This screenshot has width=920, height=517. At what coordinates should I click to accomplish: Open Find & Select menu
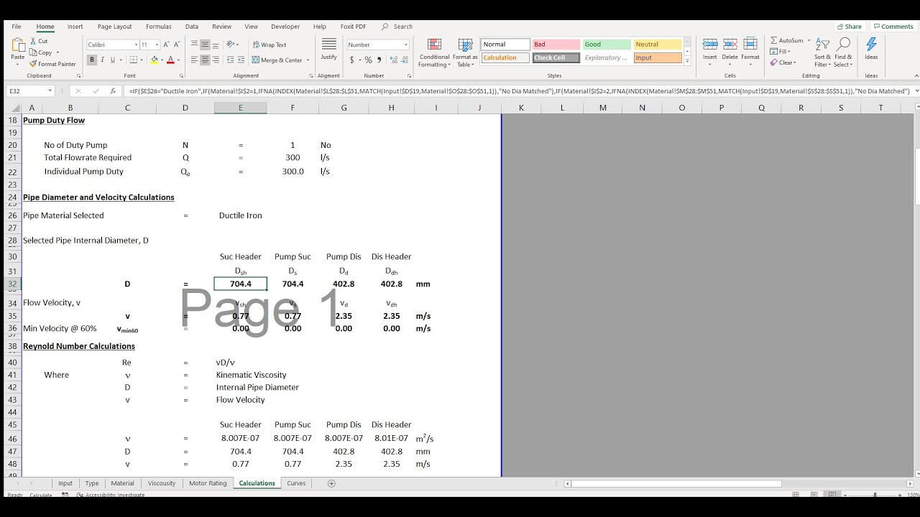tap(844, 52)
